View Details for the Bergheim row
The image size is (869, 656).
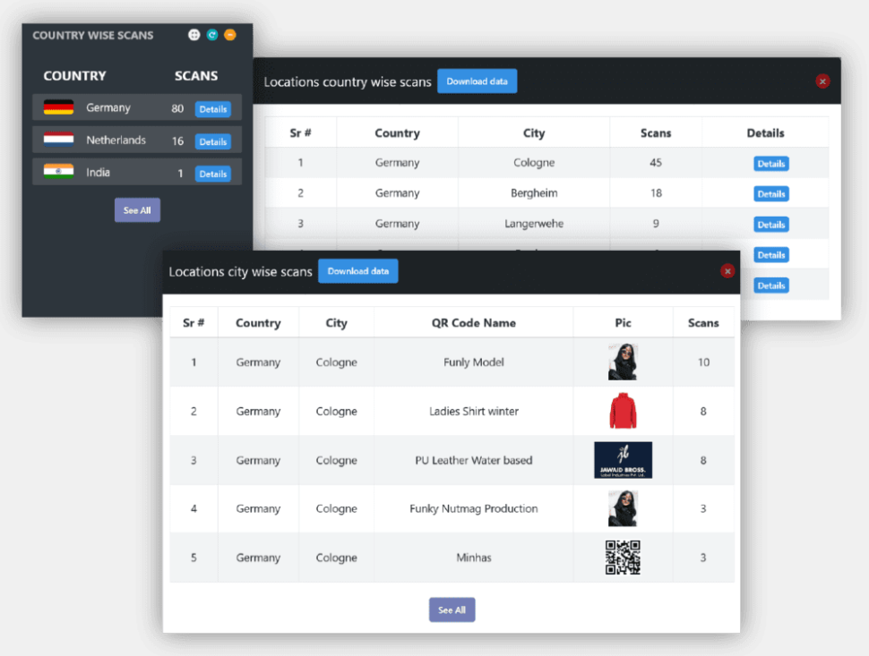(770, 194)
